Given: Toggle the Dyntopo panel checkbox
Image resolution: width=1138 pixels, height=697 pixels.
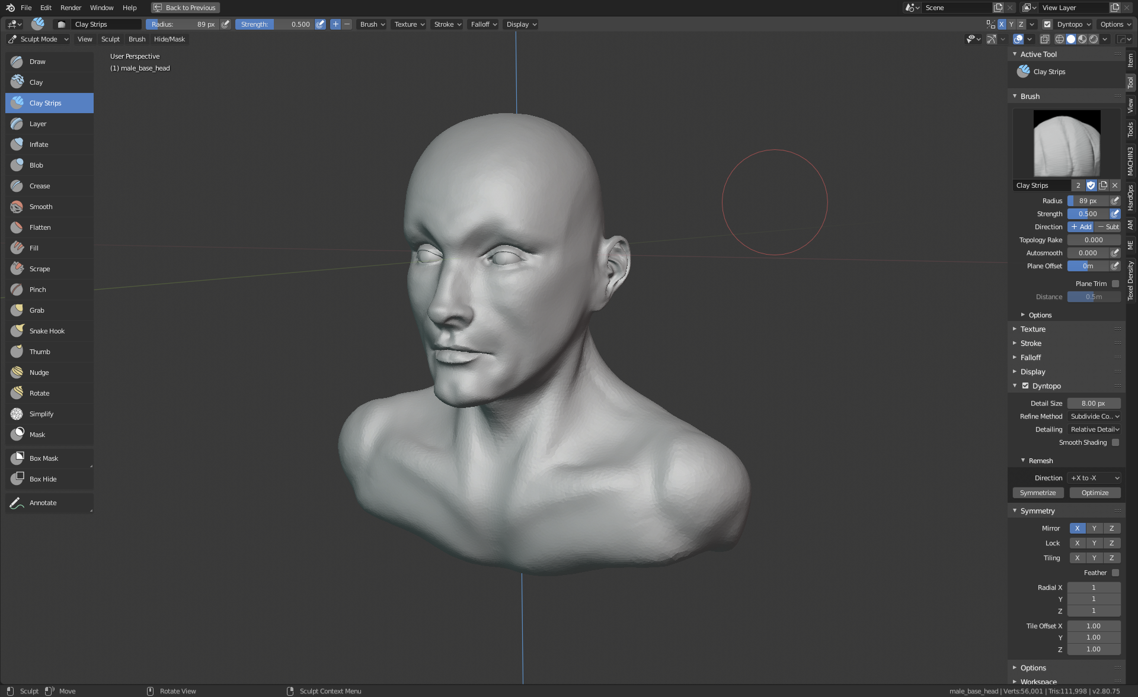Looking at the screenshot, I should click(1025, 386).
